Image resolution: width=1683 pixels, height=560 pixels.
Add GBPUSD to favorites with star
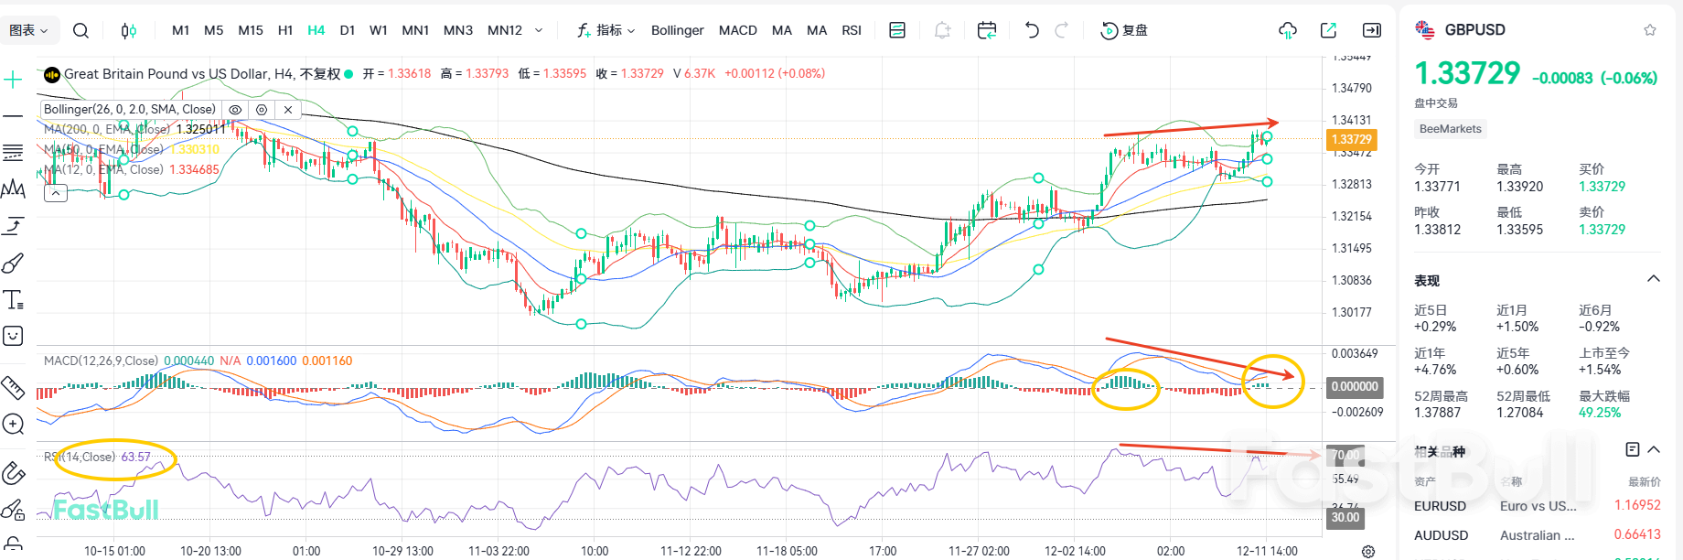coord(1649,30)
